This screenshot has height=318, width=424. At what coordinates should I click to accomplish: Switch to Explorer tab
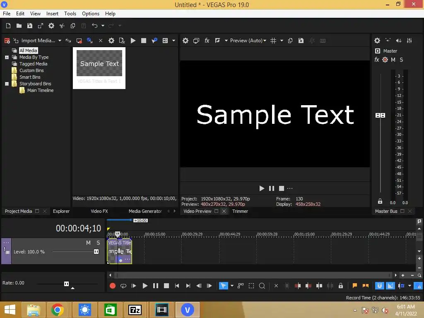coord(61,211)
